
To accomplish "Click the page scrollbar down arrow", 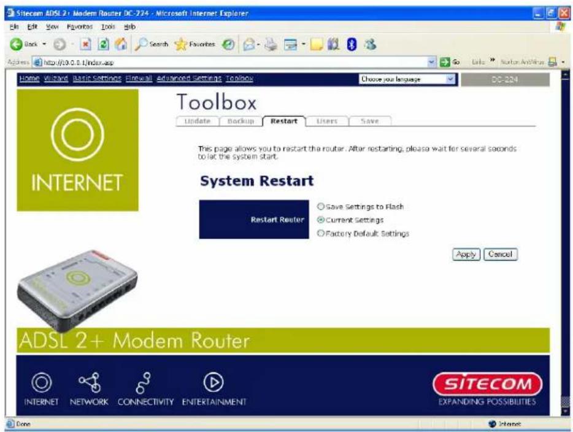I will coord(565,411).
